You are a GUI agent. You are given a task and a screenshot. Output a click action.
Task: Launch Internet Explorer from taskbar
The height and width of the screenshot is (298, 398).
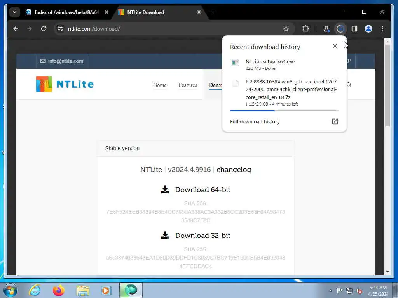(x=35, y=290)
